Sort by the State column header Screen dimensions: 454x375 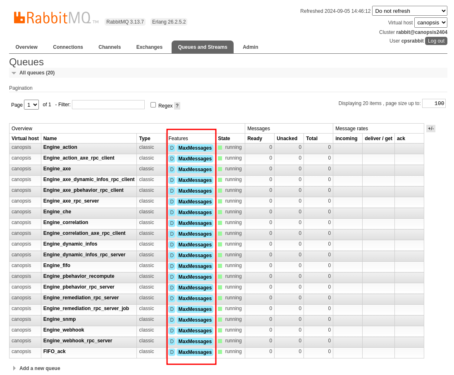point(224,139)
